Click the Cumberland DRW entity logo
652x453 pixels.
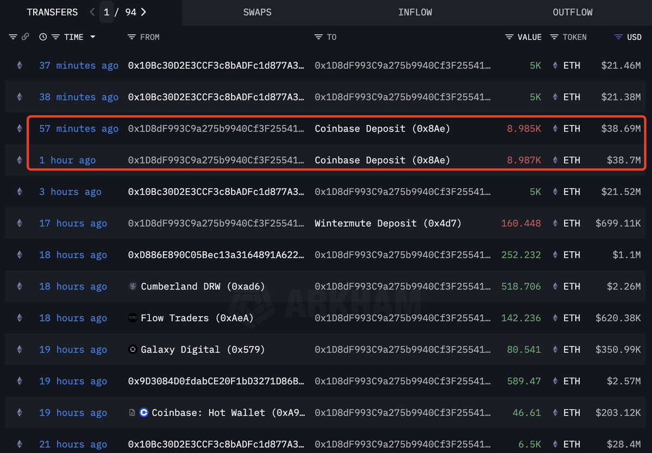(133, 286)
